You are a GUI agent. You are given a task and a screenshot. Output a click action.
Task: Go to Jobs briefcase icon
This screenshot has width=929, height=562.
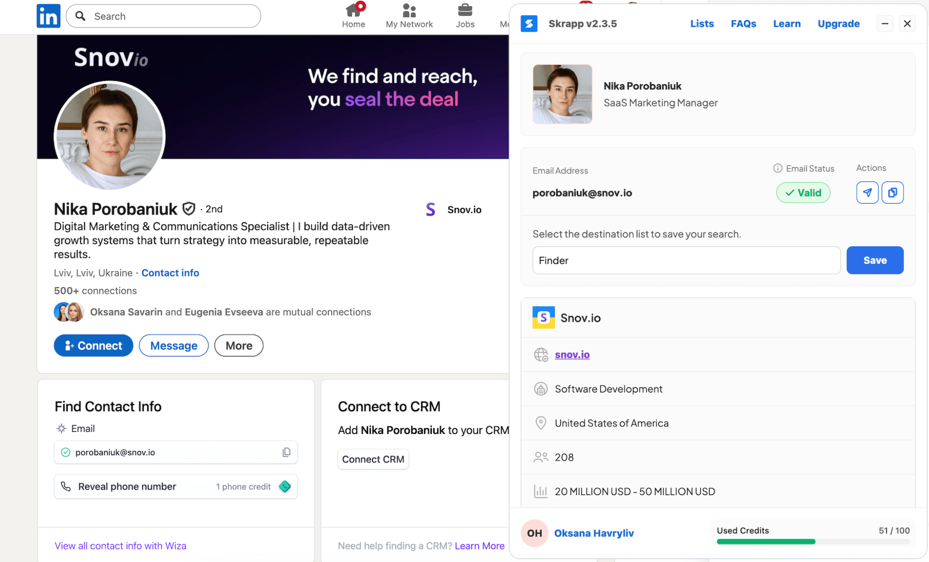(x=465, y=16)
